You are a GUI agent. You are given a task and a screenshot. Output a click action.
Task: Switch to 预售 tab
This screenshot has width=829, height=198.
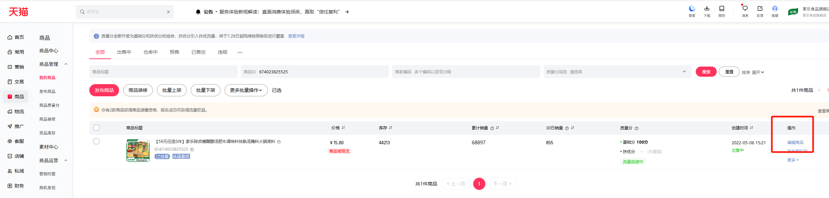[x=175, y=52]
